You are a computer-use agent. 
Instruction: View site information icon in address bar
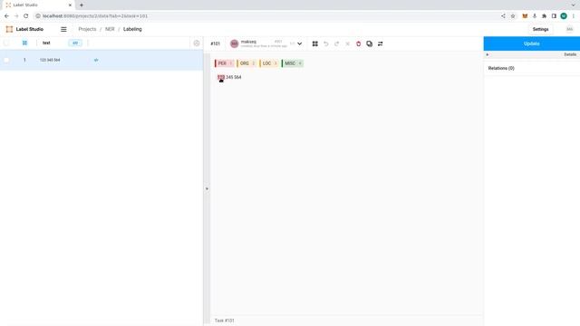pos(38,16)
